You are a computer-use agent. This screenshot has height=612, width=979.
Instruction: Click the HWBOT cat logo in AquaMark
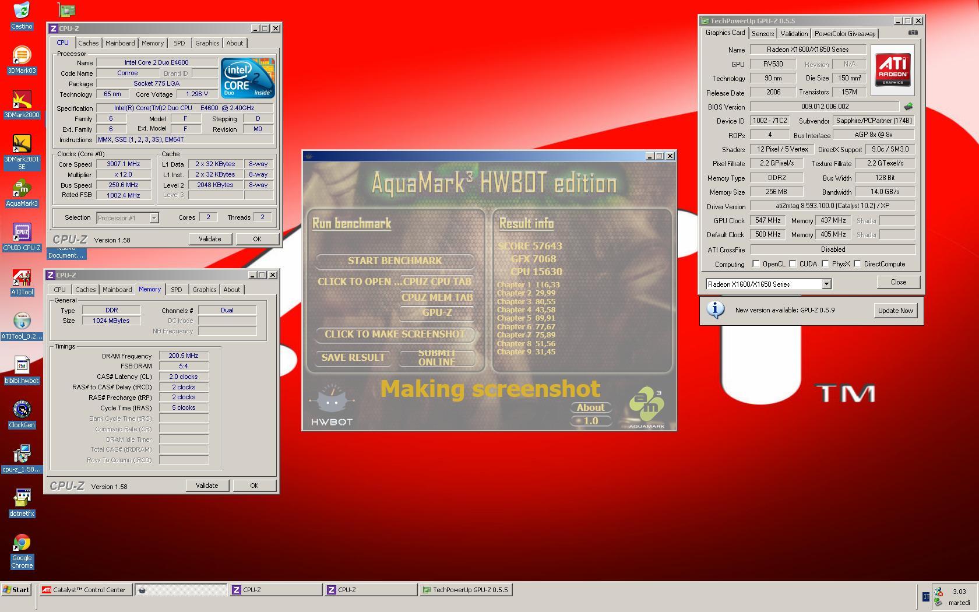pyautogui.click(x=332, y=405)
